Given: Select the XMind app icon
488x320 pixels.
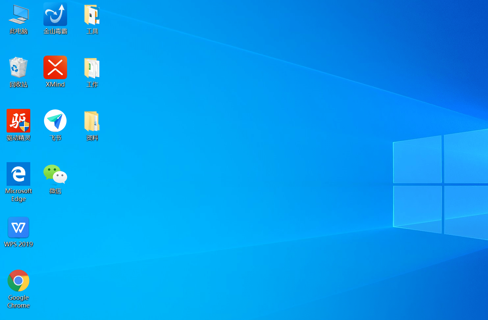Looking at the screenshot, I should click(x=55, y=67).
